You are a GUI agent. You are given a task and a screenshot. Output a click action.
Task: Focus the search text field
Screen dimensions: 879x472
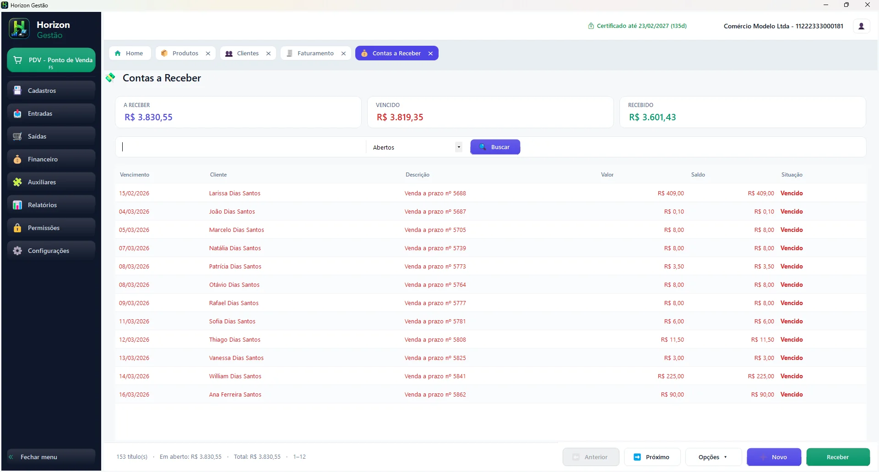click(242, 147)
